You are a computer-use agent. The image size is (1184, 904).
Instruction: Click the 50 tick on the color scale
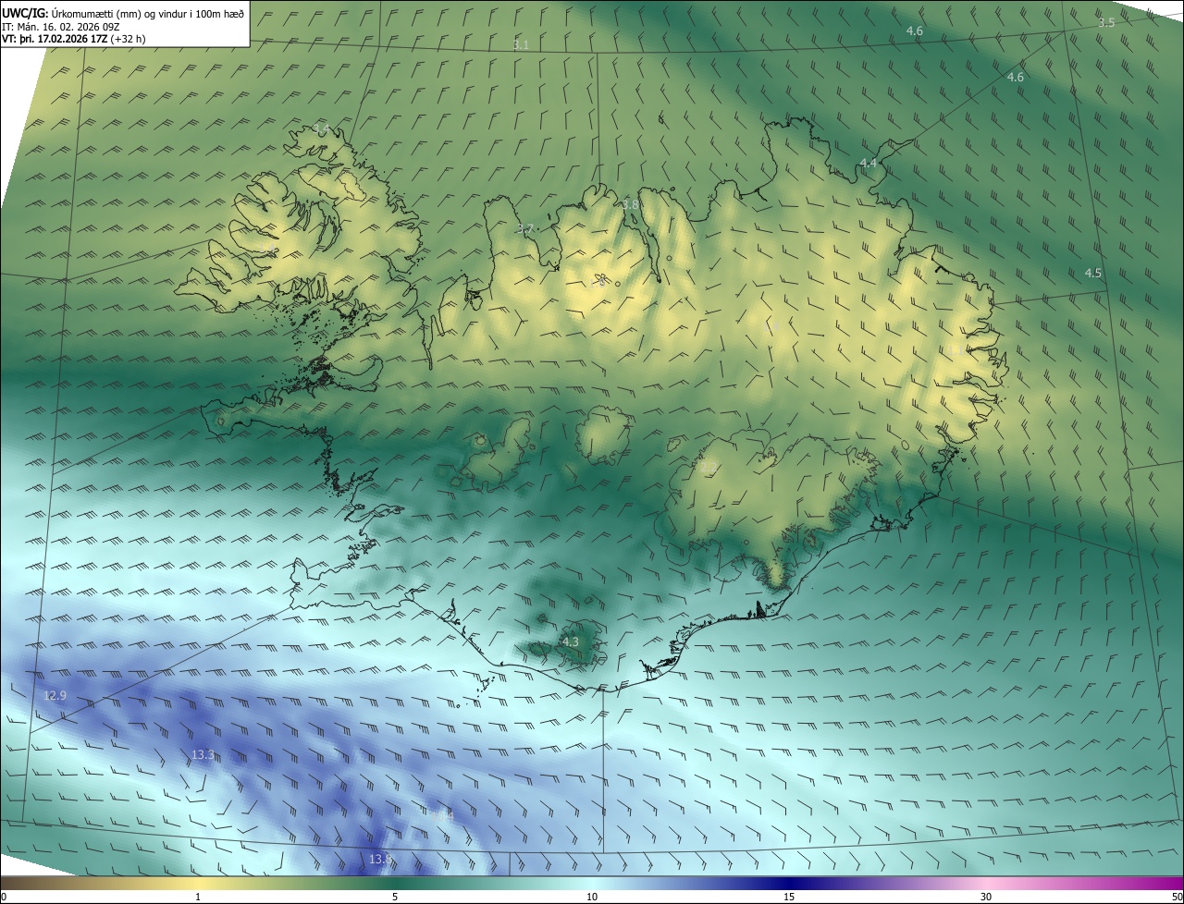pos(1177,897)
